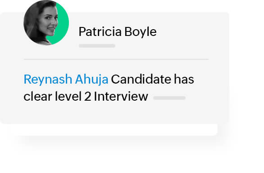Select the word Candidate in the comment

pyautogui.click(x=141, y=79)
